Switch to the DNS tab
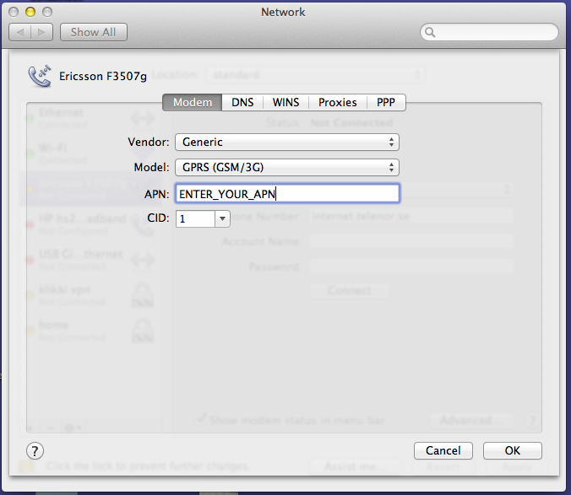 point(242,102)
